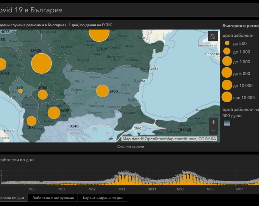Click the 'до 10 000' legend circle
This screenshot has height=206, width=259.
227,85
